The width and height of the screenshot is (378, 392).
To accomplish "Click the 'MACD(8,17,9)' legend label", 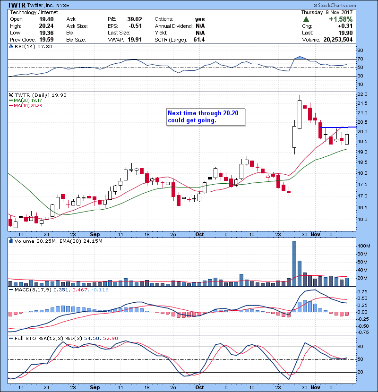I will pos(33,290).
